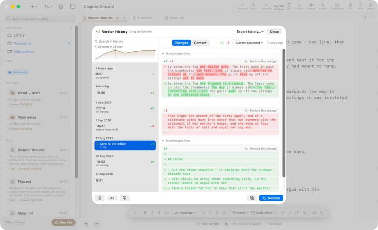This screenshot has height=230, width=378.
Task: Select the 8:57 as opened version
Action: coord(125,75)
